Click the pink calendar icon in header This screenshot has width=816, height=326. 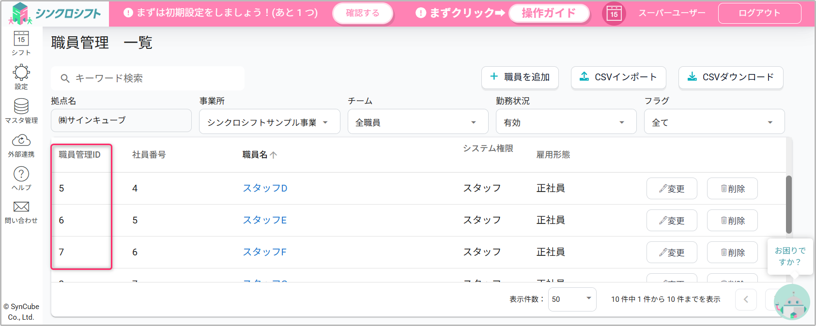click(x=614, y=13)
